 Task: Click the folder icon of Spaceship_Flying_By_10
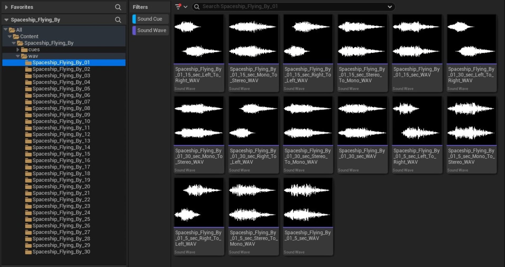pos(28,121)
